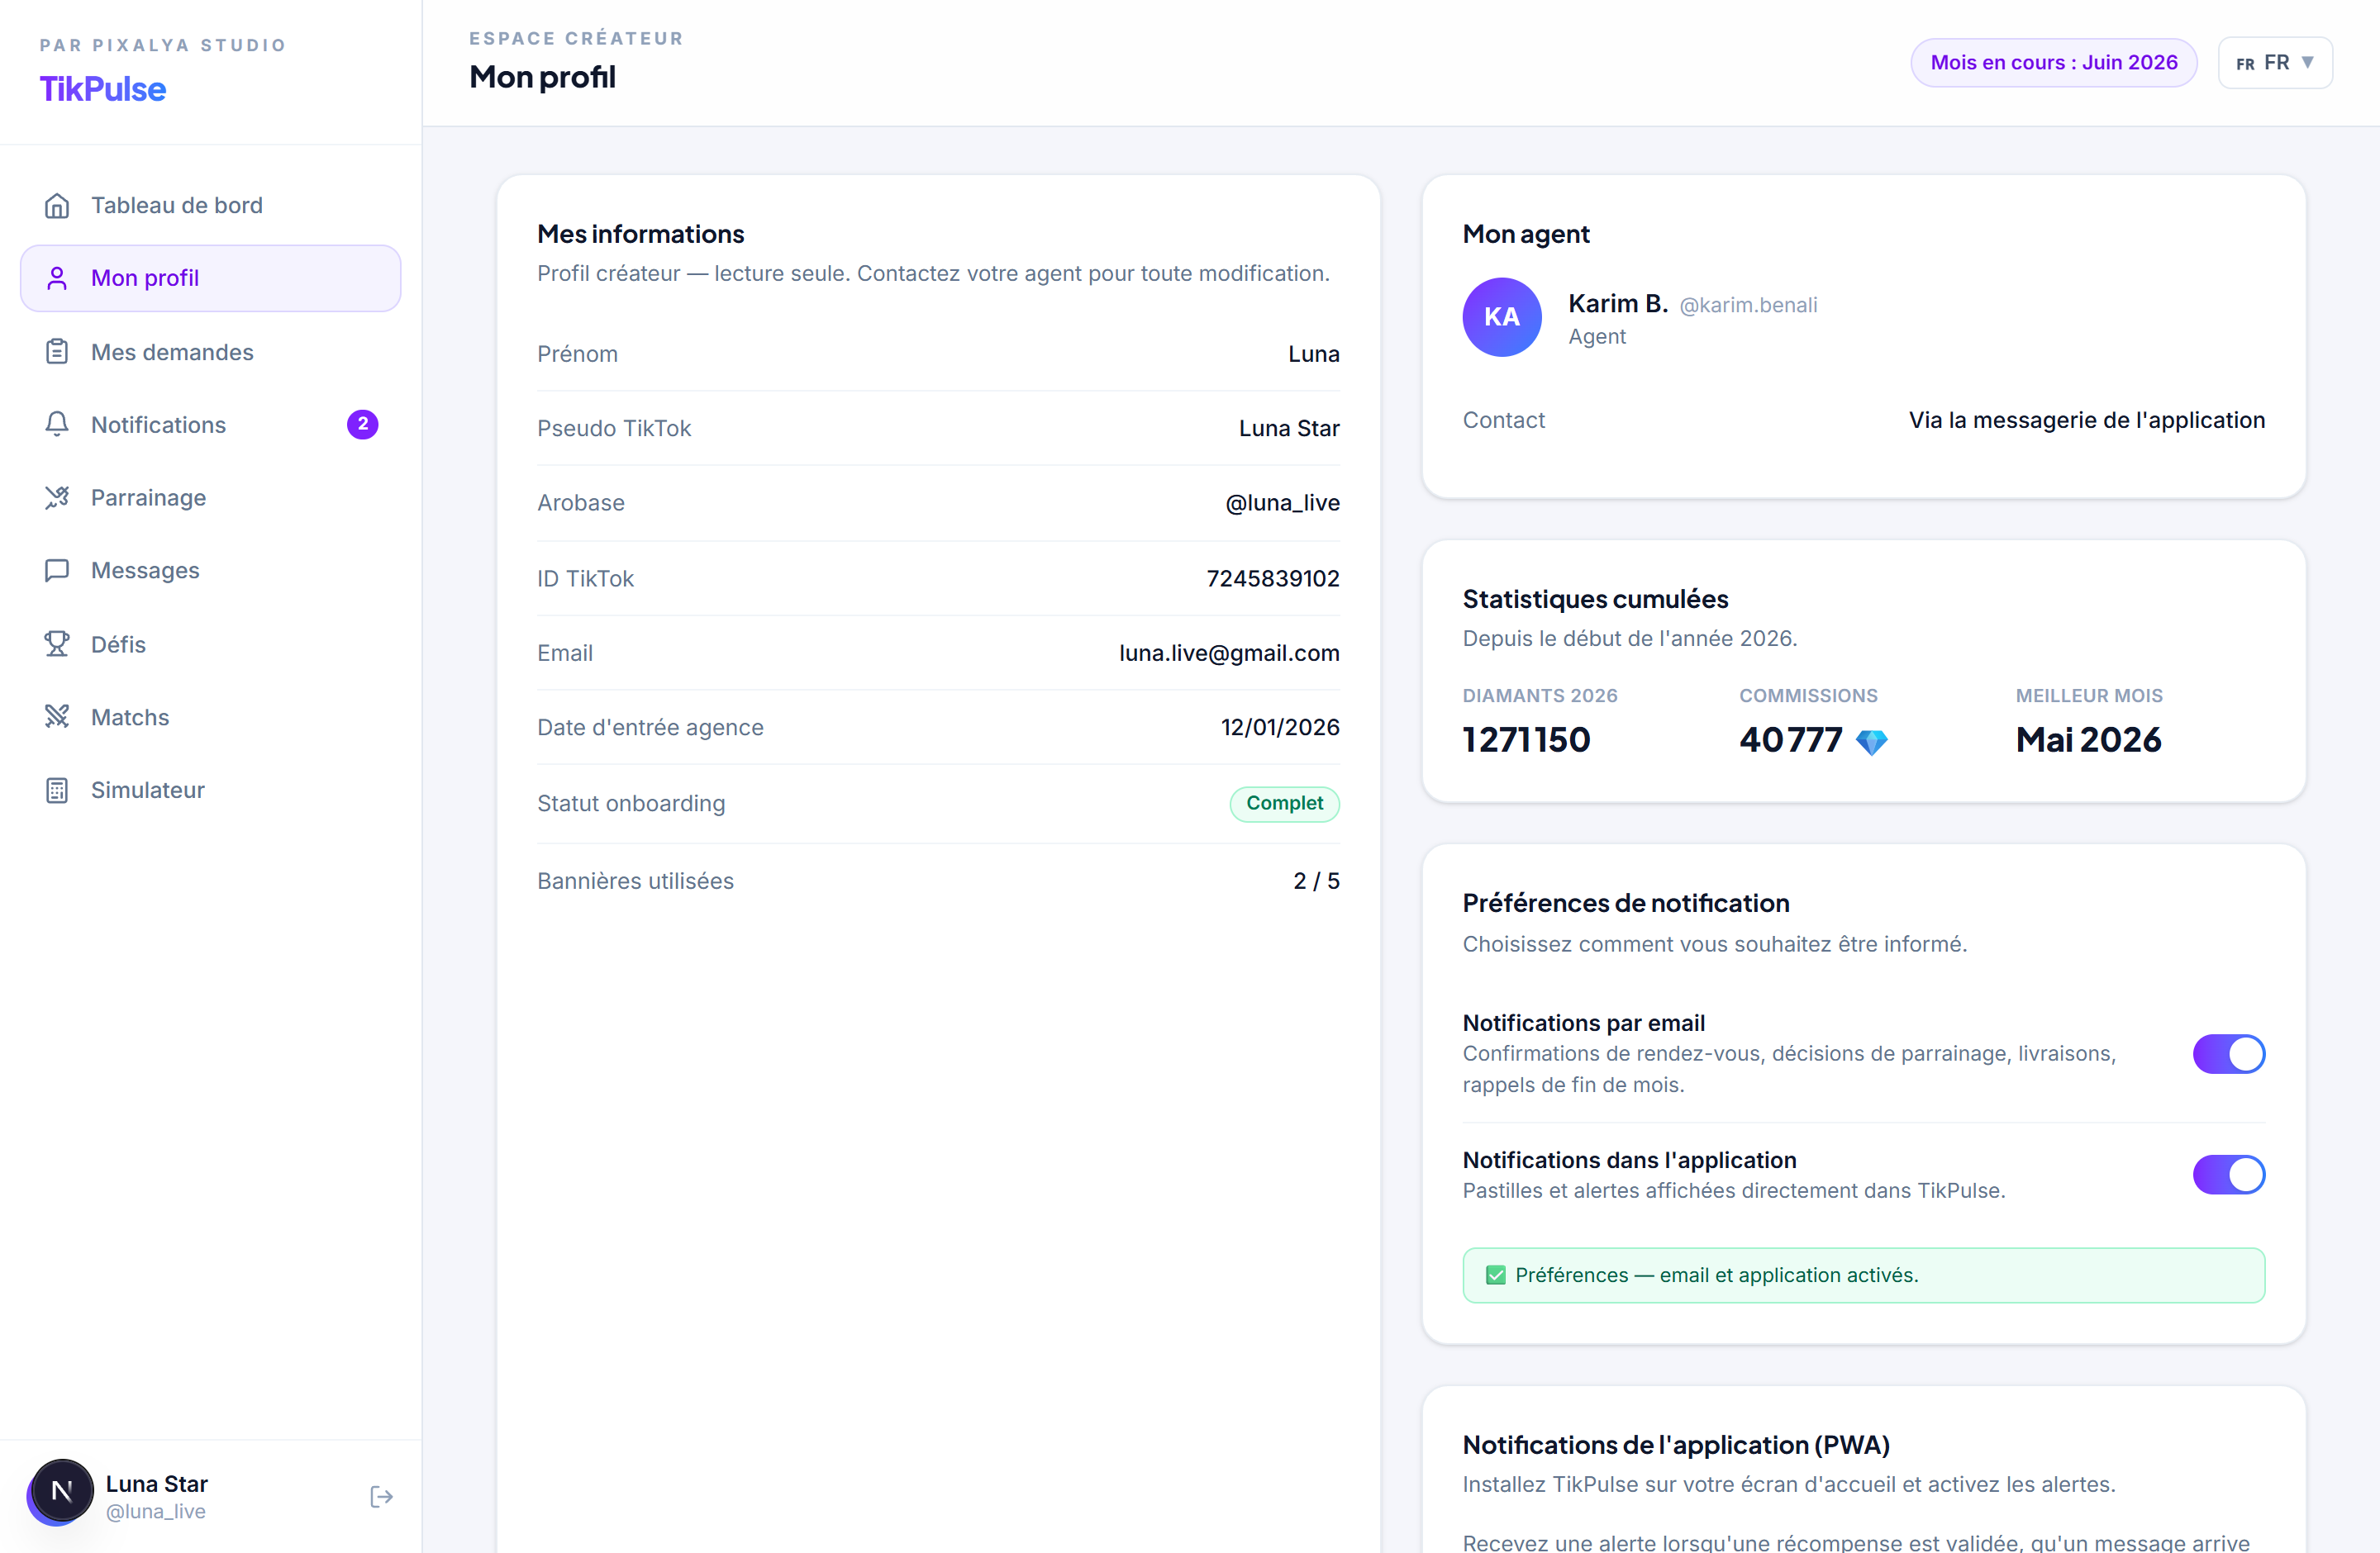Click the agency entry date 12/01/2026
Viewport: 2380px width, 1553px height.
click(1280, 728)
